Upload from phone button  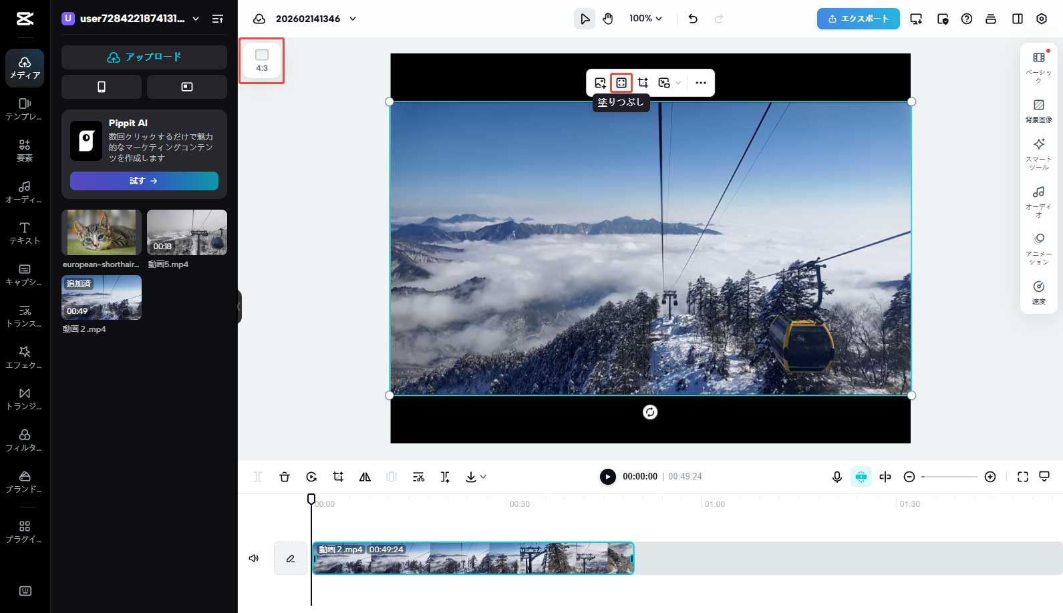point(102,87)
